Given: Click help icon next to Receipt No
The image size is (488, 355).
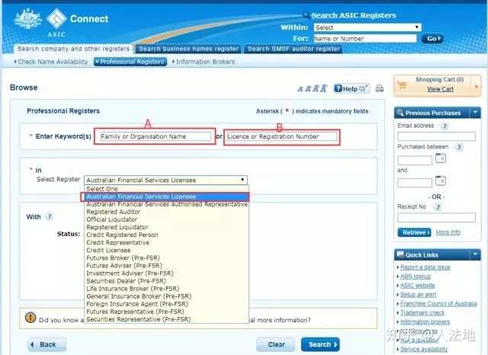Looking at the screenshot, I should click(x=436, y=206).
